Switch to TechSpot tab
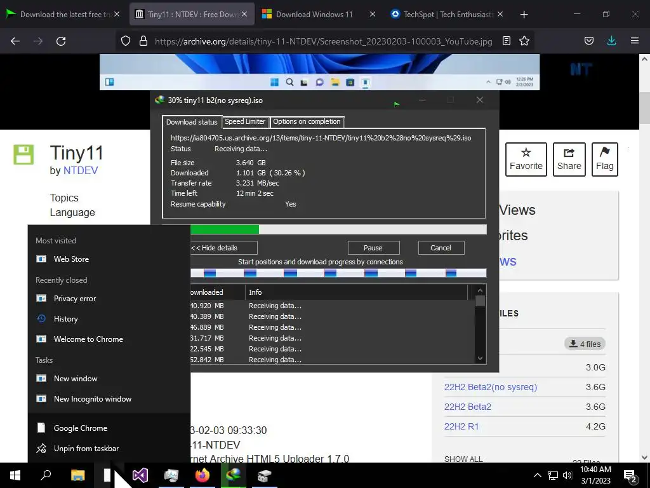This screenshot has width=650, height=488. (444, 14)
